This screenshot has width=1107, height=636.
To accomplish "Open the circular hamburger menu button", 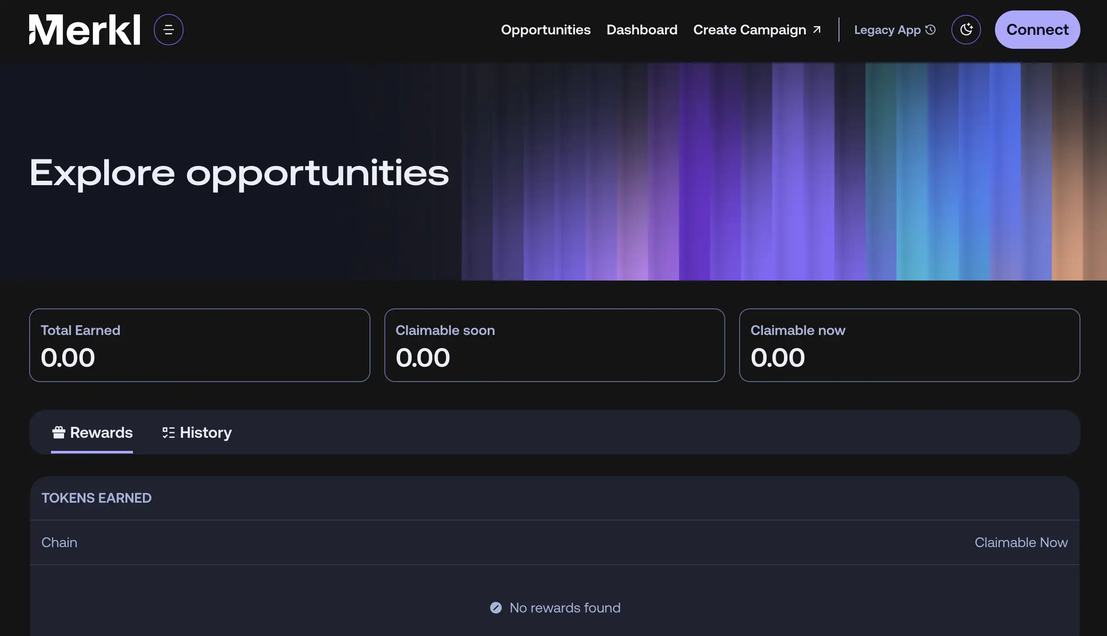I will coord(168,30).
